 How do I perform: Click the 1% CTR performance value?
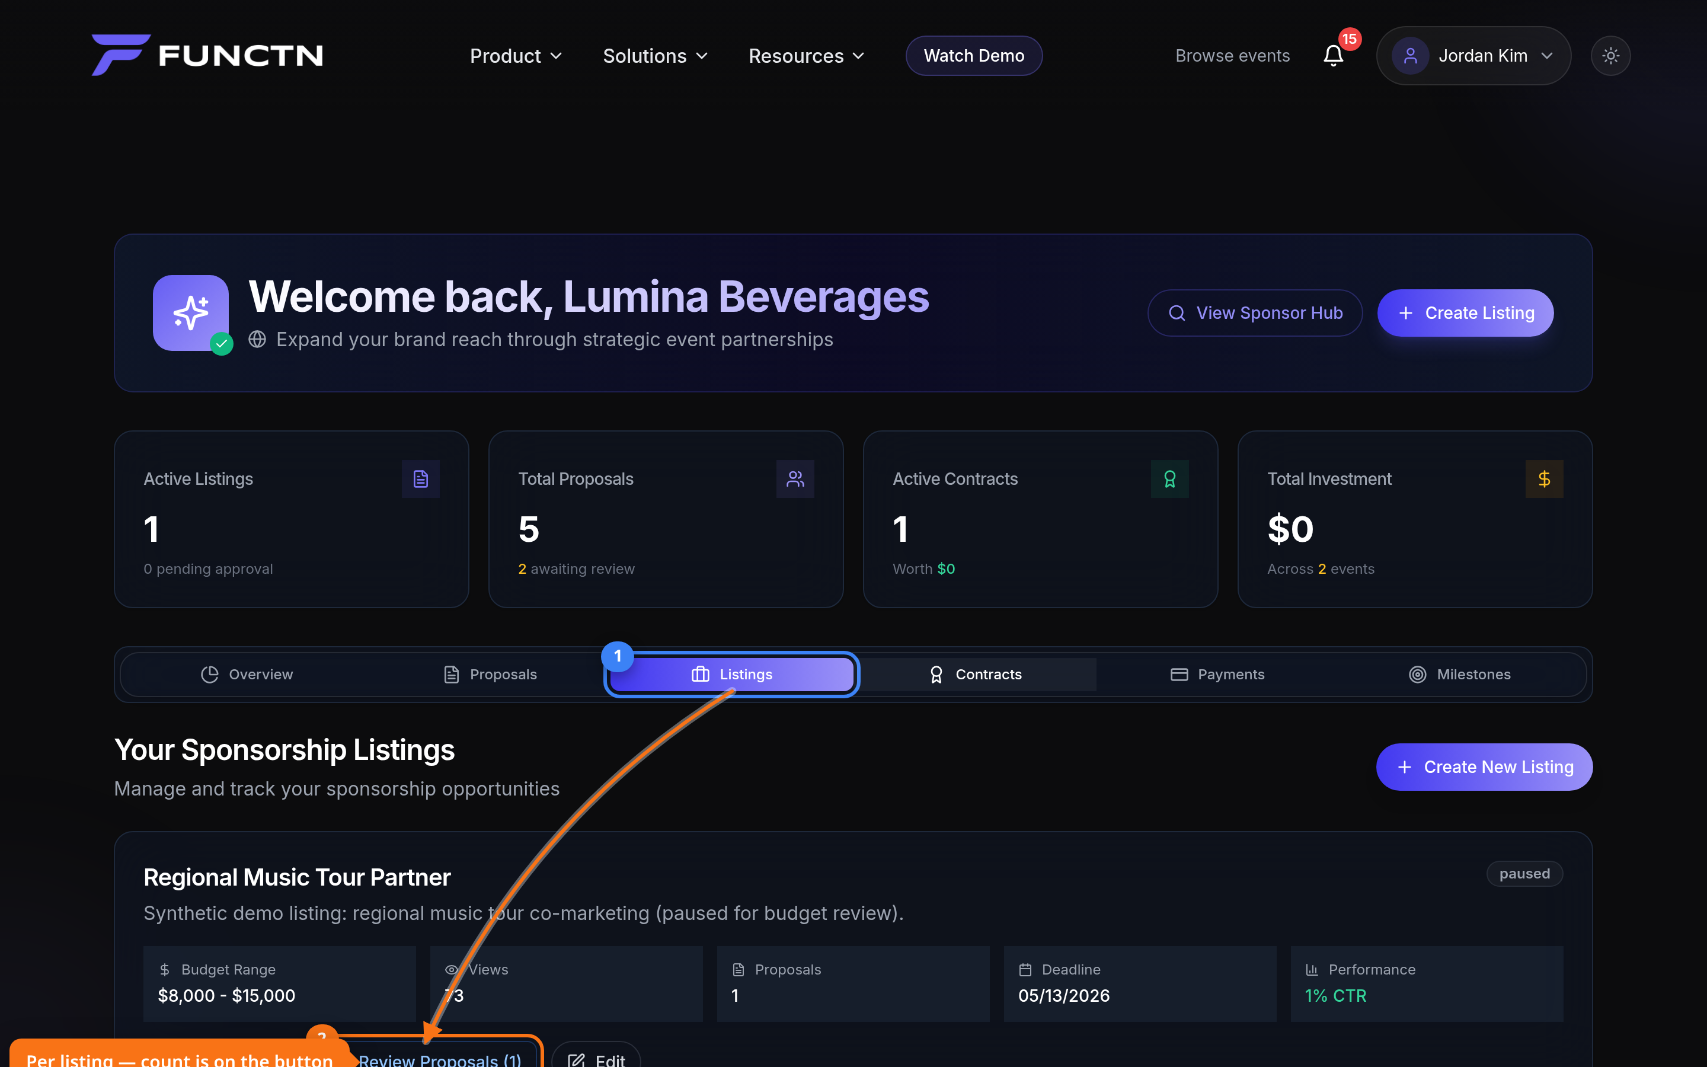(x=1335, y=996)
